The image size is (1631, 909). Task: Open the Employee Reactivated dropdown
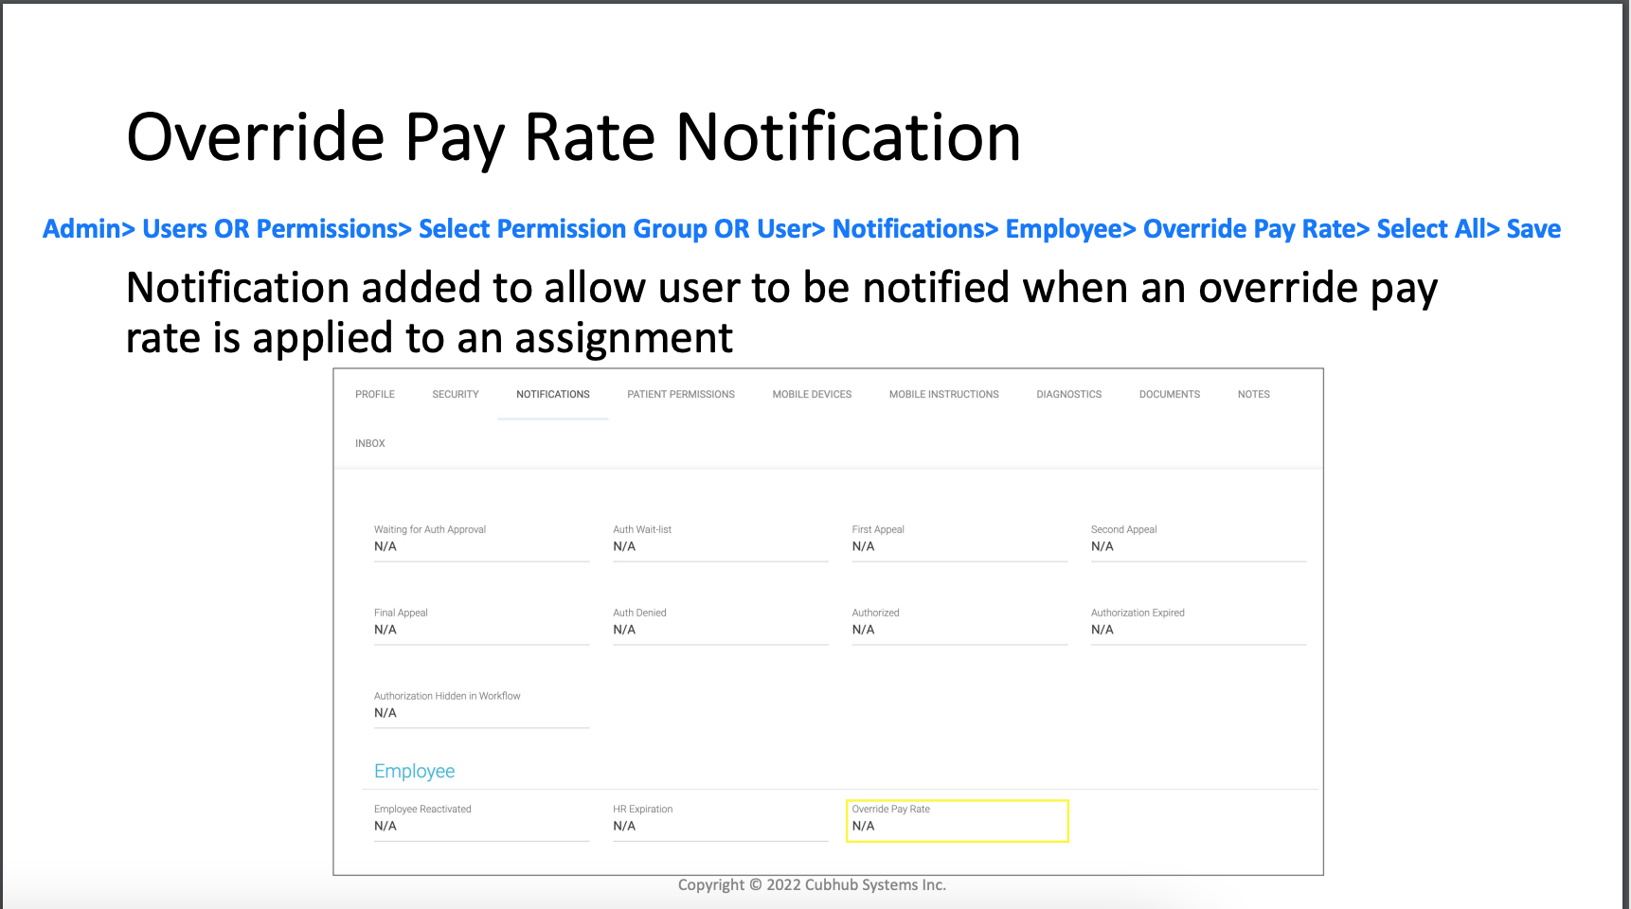point(481,822)
